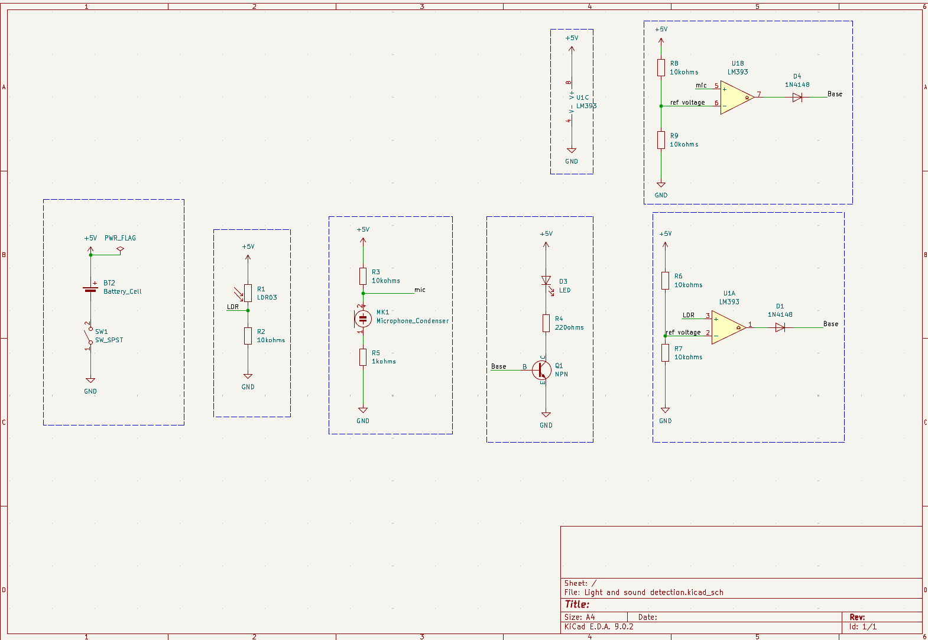
Task: Select resistor R2 below the LDR
Action: (248, 336)
